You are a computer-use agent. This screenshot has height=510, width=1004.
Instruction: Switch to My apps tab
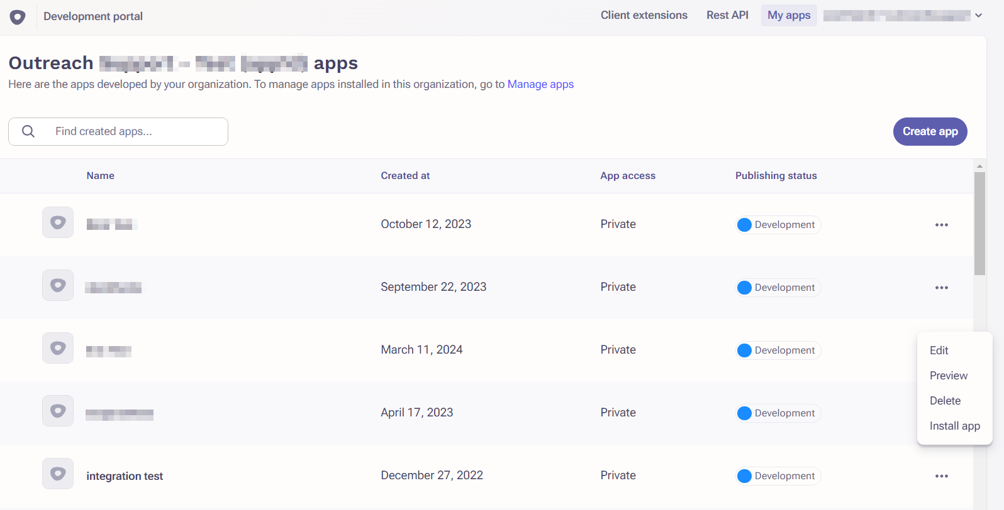coord(789,15)
